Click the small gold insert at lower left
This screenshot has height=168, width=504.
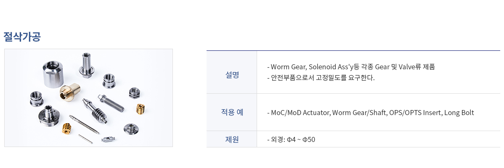coord(66,129)
